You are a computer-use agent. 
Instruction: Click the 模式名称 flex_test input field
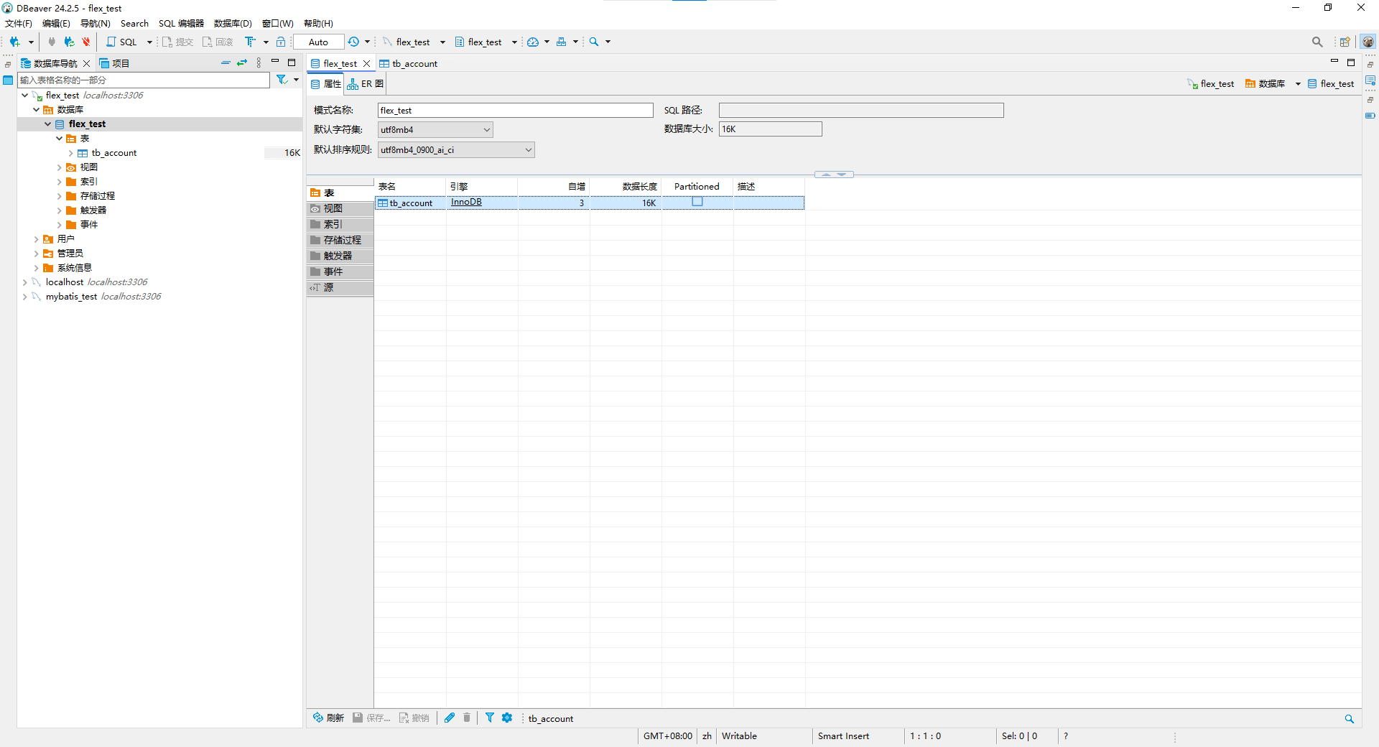[516, 110]
